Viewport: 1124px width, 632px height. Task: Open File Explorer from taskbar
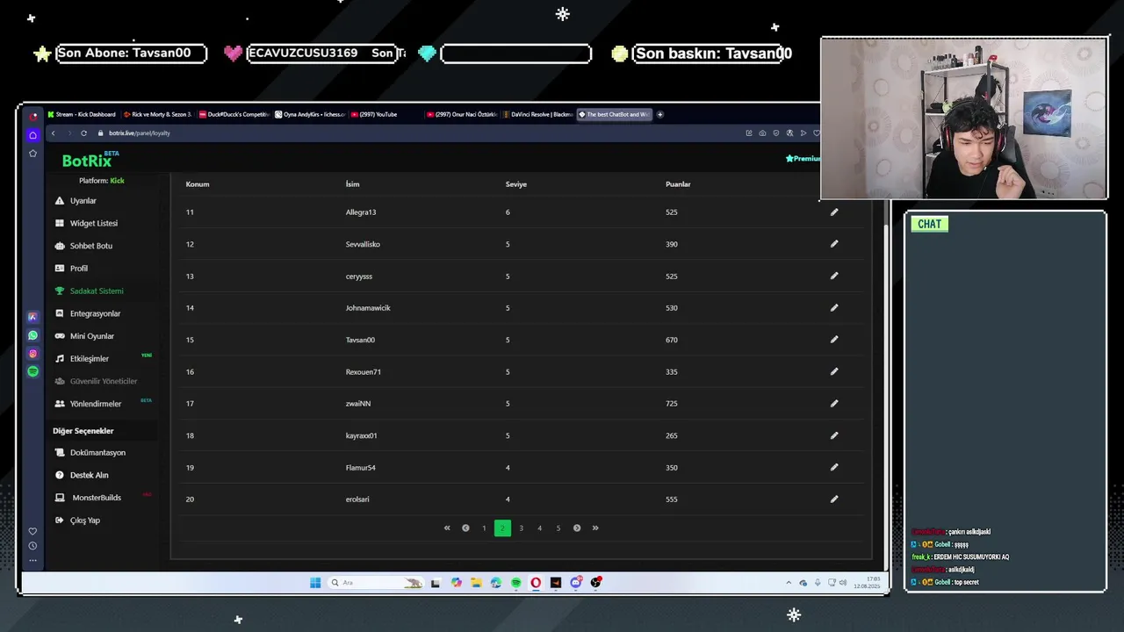coord(476,582)
